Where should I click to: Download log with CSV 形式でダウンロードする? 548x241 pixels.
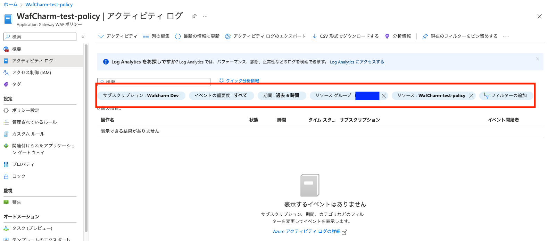click(x=345, y=36)
